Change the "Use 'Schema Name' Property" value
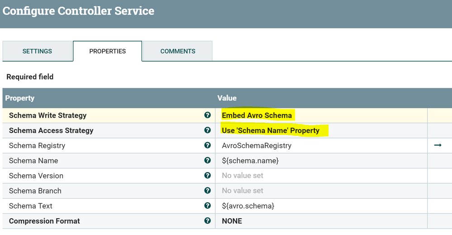 tap(271, 130)
